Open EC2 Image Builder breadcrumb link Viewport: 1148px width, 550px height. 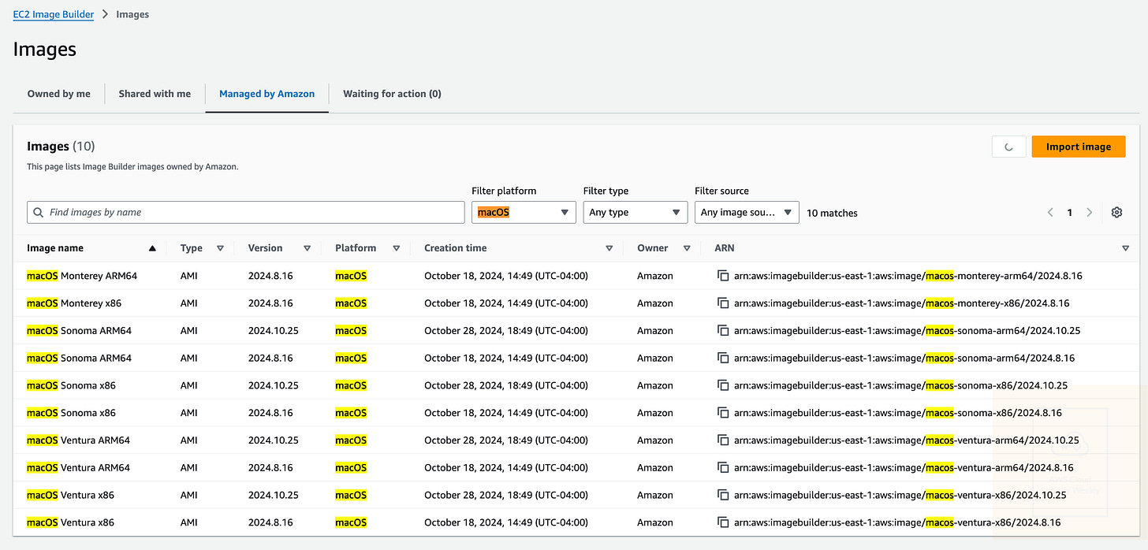(x=54, y=14)
